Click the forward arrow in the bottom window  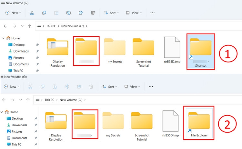pos(13,100)
